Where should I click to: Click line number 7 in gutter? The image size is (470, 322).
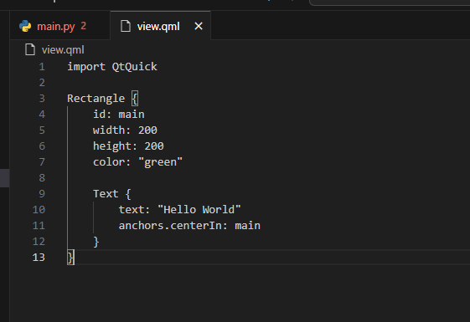tap(42, 162)
